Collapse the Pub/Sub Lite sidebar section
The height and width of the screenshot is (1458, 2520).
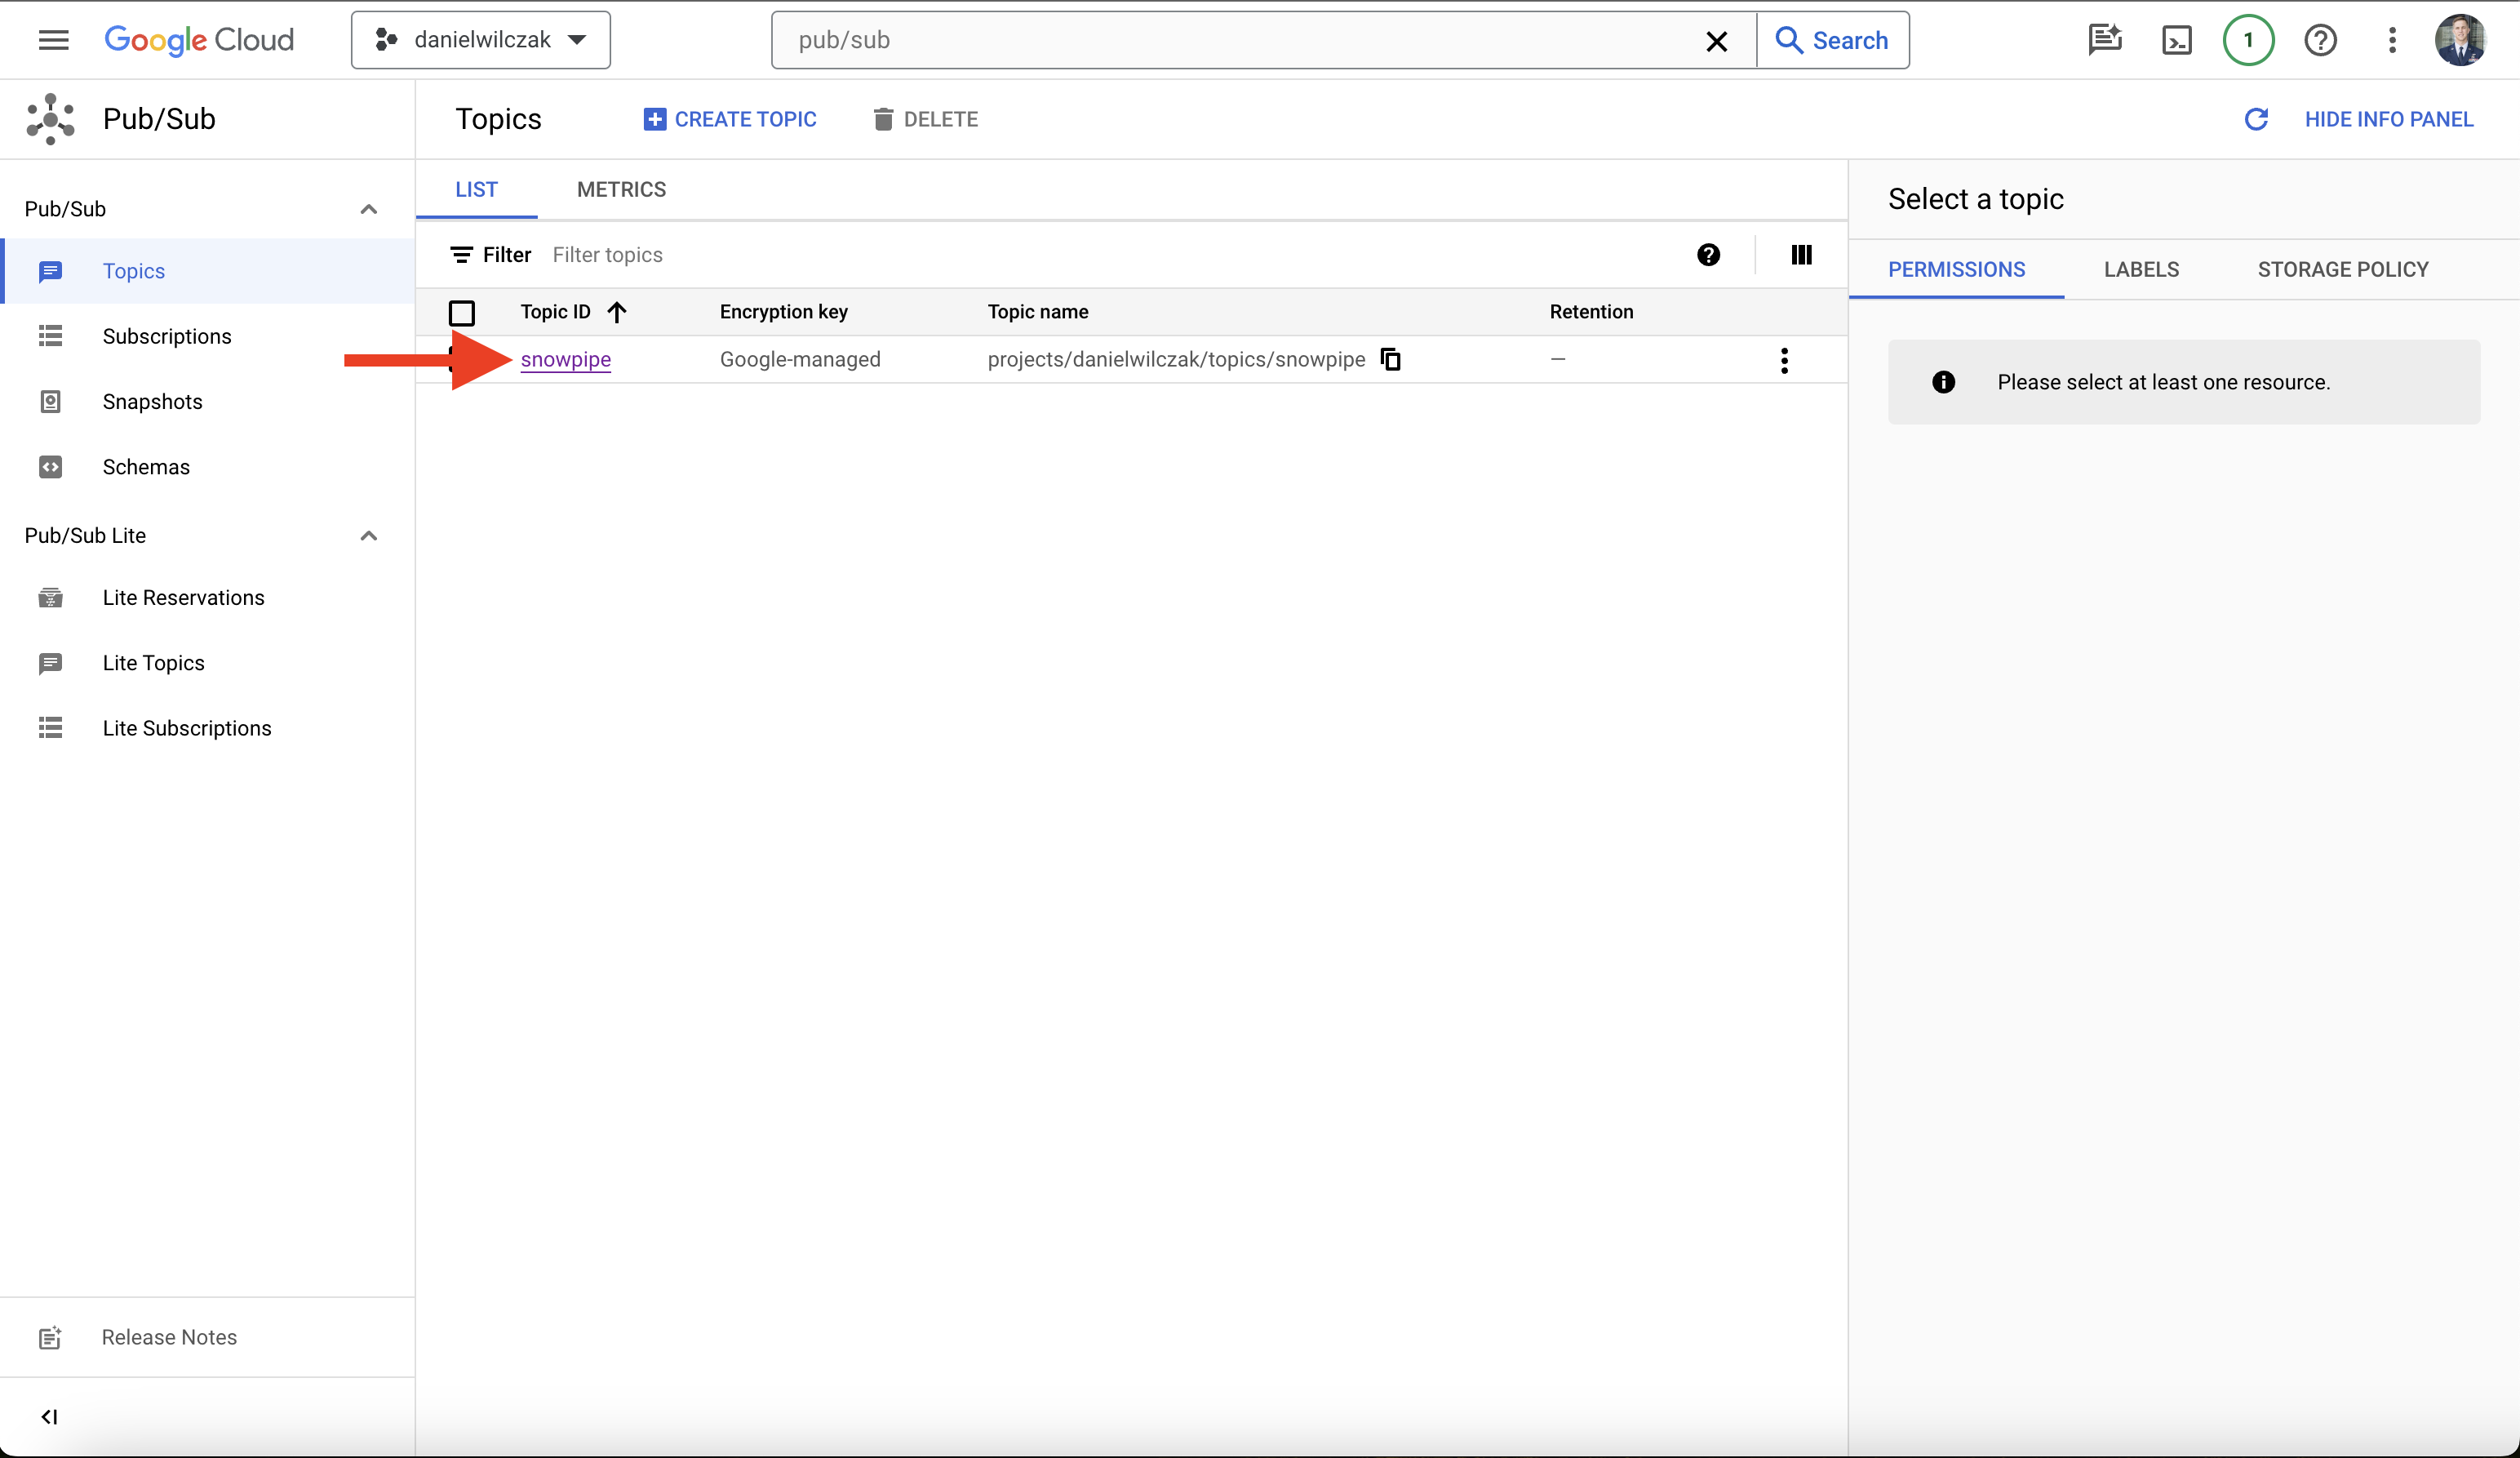(x=368, y=536)
